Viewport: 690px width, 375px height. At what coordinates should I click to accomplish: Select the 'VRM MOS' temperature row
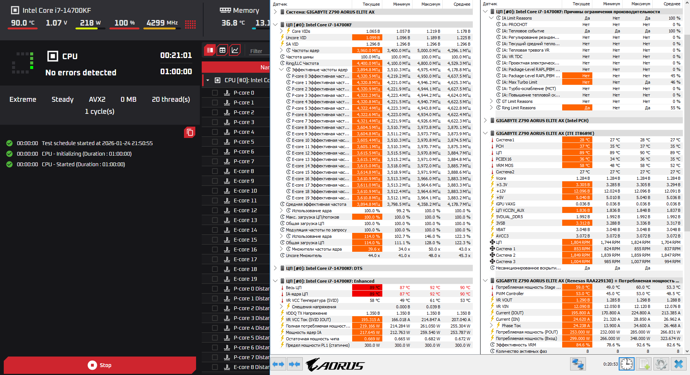pos(586,165)
